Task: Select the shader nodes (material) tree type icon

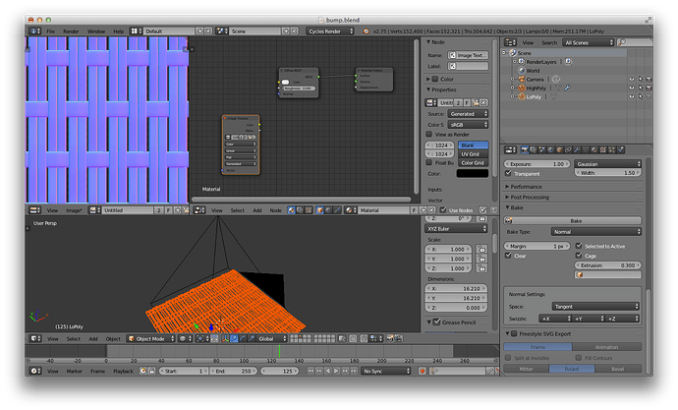Action: pos(291,210)
